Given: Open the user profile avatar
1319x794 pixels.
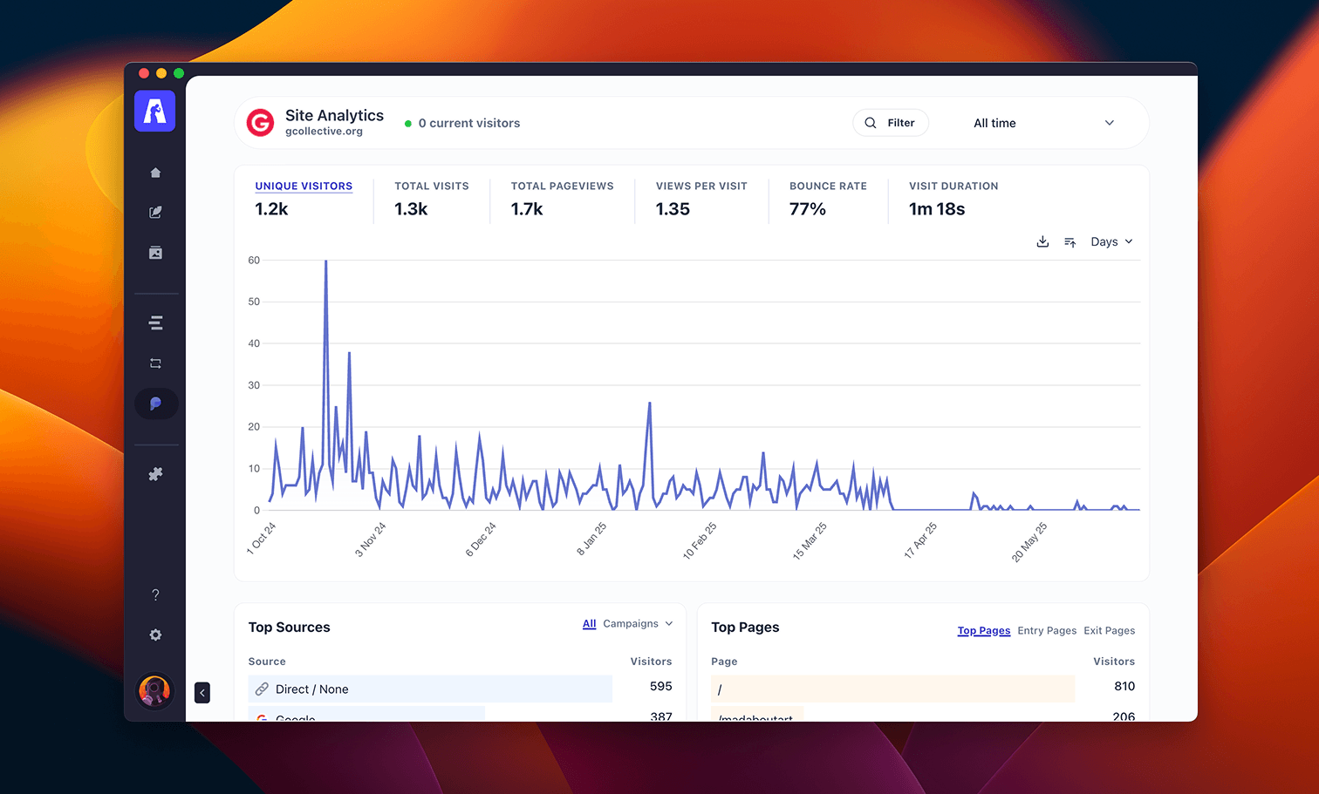Looking at the screenshot, I should click(155, 691).
